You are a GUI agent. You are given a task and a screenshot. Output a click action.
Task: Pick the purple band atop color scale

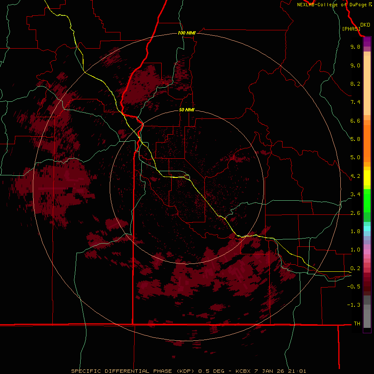point(367,42)
